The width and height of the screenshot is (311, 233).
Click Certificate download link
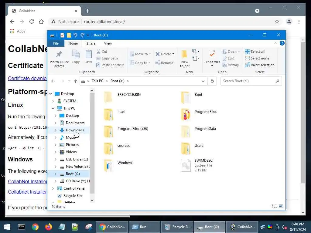pos(28,78)
